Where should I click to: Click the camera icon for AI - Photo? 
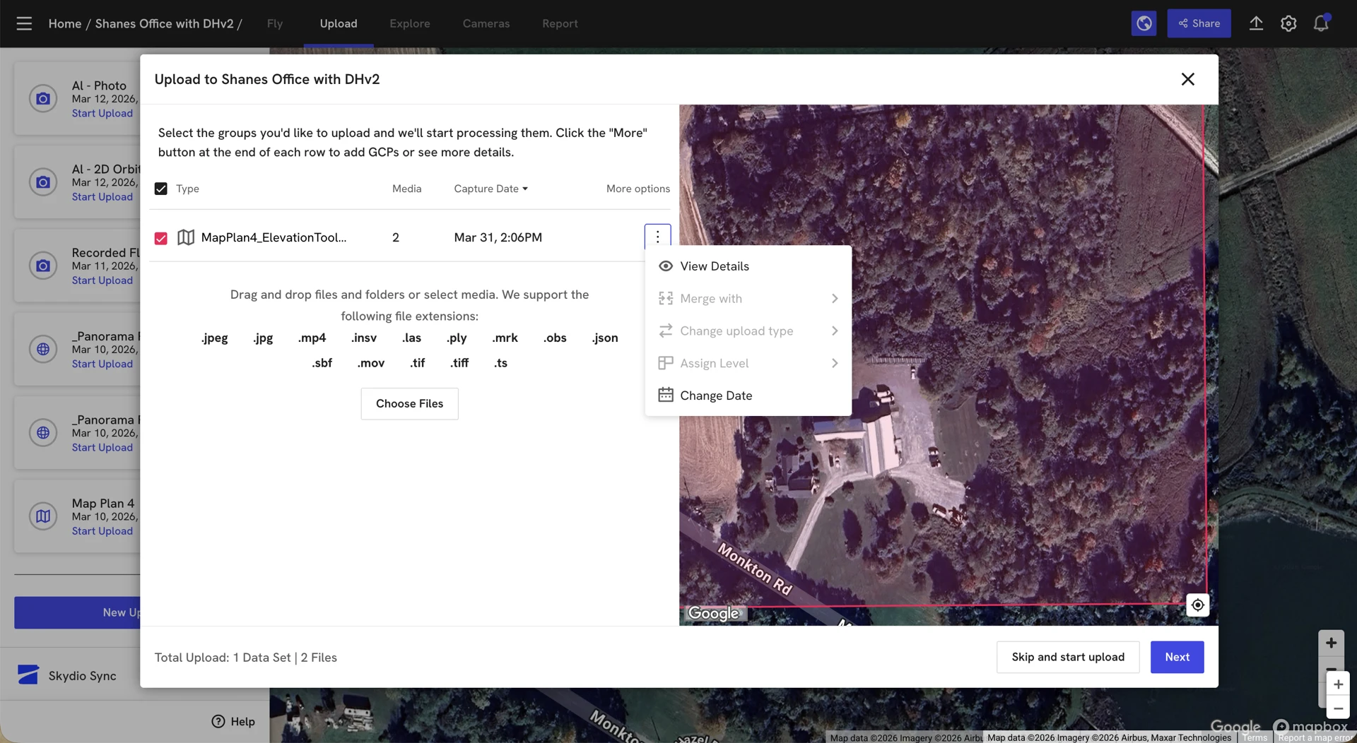(x=43, y=99)
